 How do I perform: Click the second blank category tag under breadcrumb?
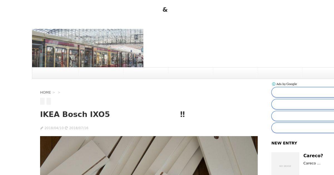pos(49,101)
